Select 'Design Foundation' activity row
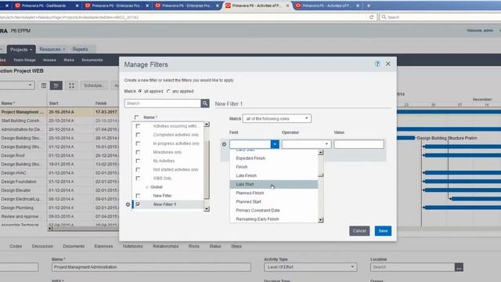The width and height of the screenshot is (501, 282). (59, 182)
